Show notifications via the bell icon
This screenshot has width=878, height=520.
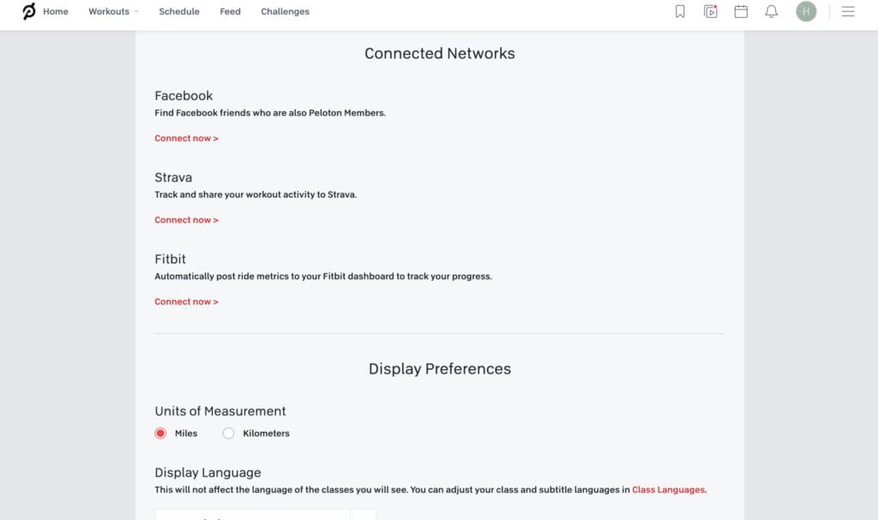(772, 11)
